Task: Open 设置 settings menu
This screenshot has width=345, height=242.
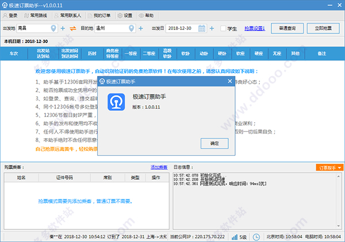Action: (125, 16)
